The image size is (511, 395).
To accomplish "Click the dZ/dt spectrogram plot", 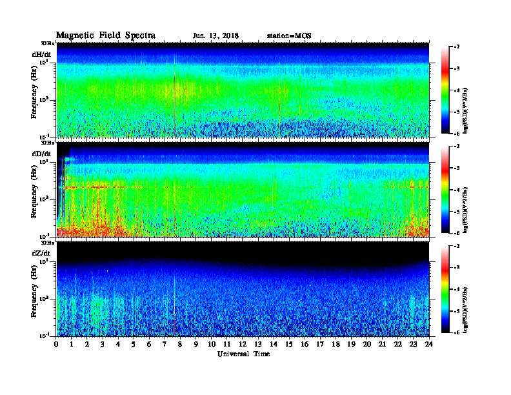I will point(243,289).
